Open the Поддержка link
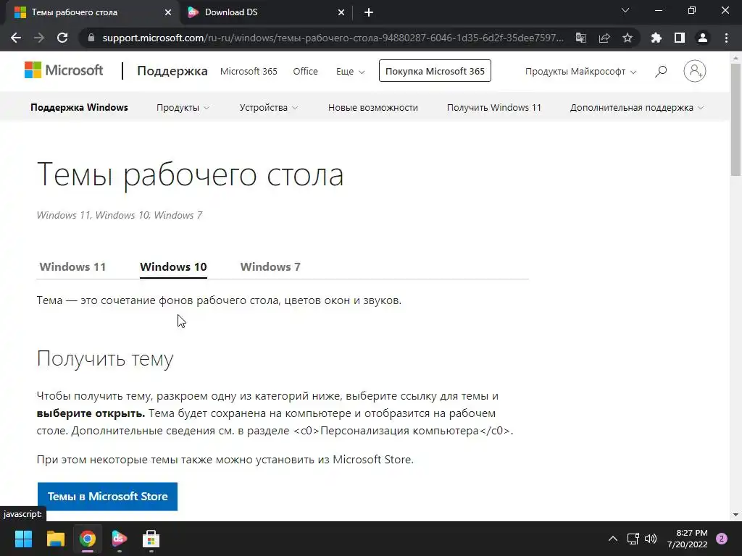742x556 pixels. 172,71
